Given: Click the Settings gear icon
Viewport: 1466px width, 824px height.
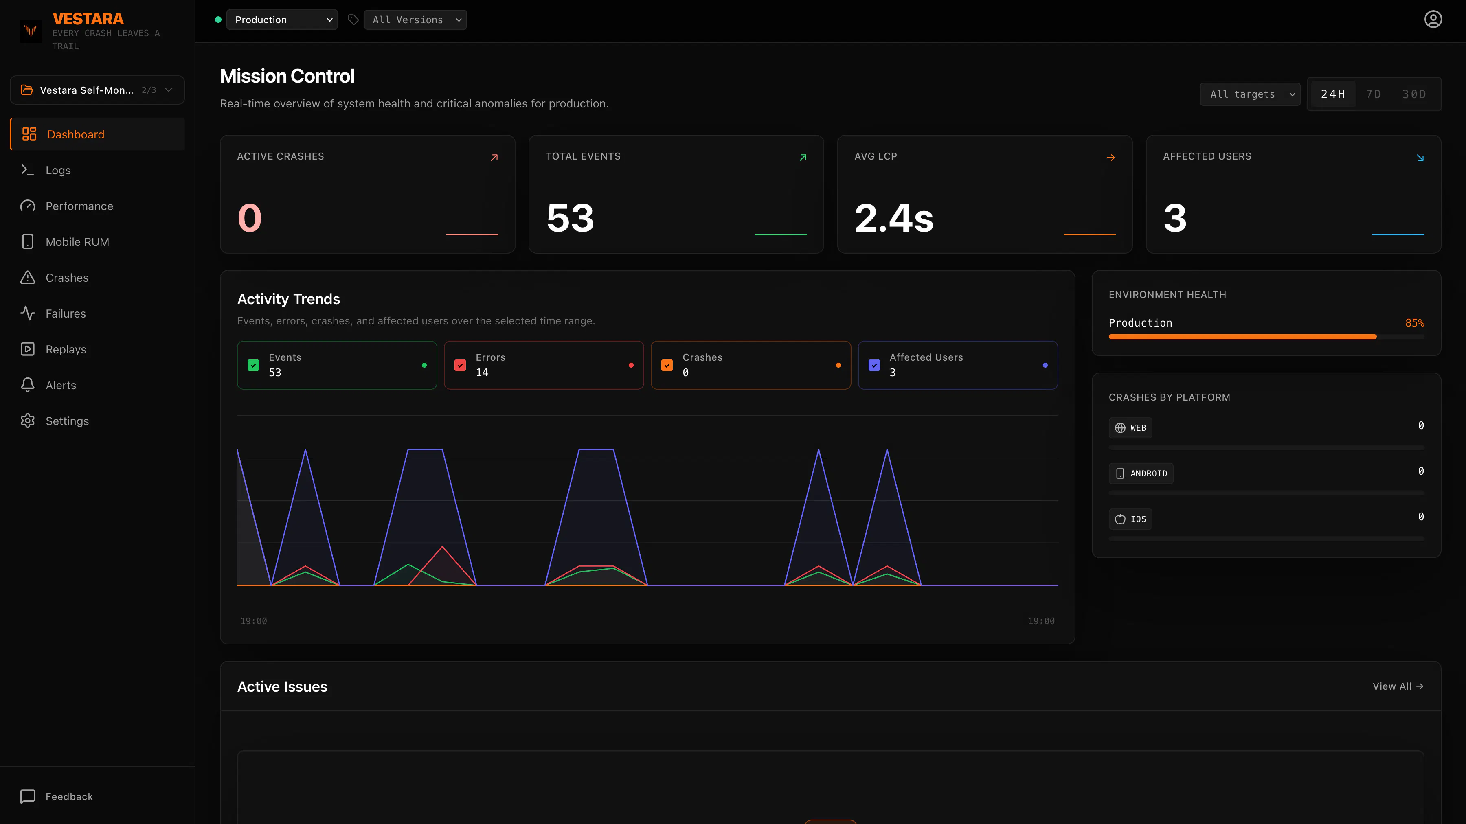Looking at the screenshot, I should pyautogui.click(x=27, y=421).
